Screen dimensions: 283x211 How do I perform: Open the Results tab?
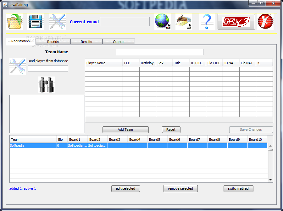pos(86,42)
